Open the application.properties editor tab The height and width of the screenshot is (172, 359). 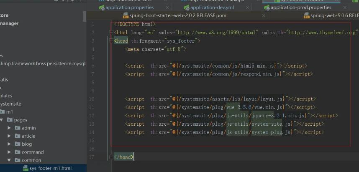[129, 8]
